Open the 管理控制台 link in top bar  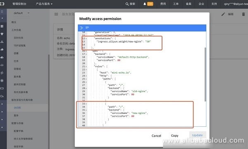pos(19,4)
